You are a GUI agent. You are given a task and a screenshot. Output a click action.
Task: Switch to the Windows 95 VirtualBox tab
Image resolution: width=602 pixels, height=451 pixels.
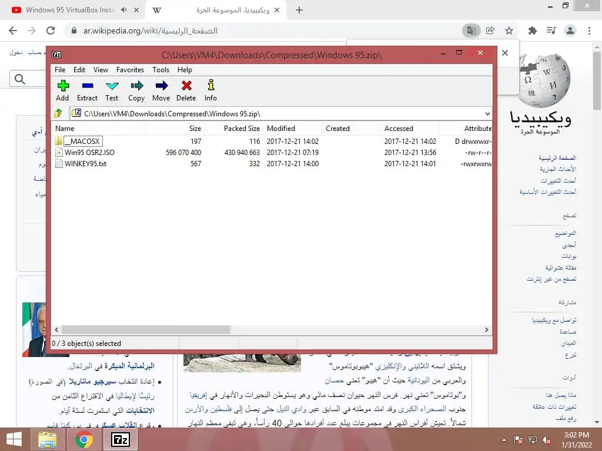(69, 10)
